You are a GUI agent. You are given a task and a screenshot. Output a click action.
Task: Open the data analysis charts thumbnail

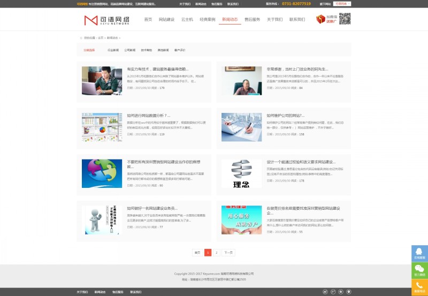point(102,127)
